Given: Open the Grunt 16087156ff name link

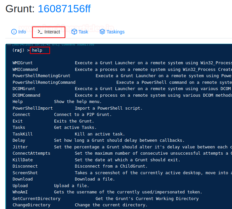Looking at the screenshot, I should [x=64, y=9].
